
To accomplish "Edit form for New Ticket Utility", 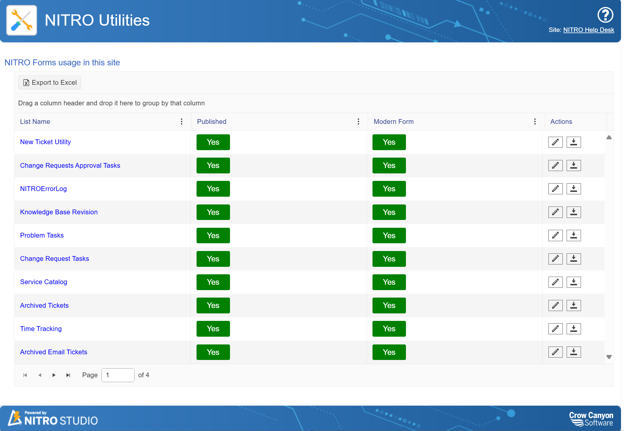I will coord(555,142).
